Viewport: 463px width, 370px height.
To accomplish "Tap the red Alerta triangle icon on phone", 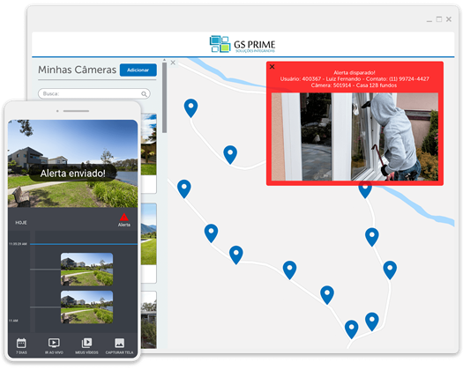I will coord(124,218).
